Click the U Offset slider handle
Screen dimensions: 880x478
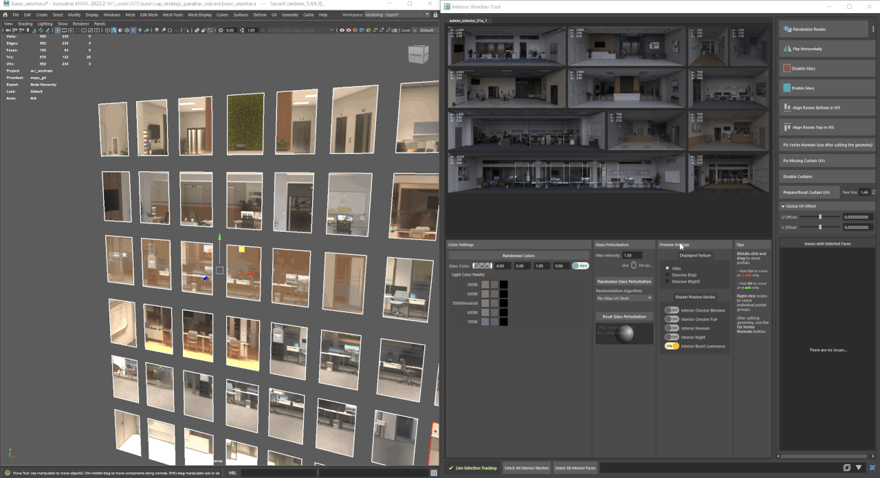click(819, 217)
